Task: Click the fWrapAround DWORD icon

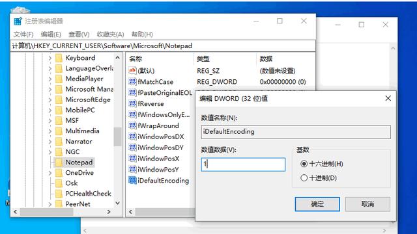Action: [x=132, y=125]
